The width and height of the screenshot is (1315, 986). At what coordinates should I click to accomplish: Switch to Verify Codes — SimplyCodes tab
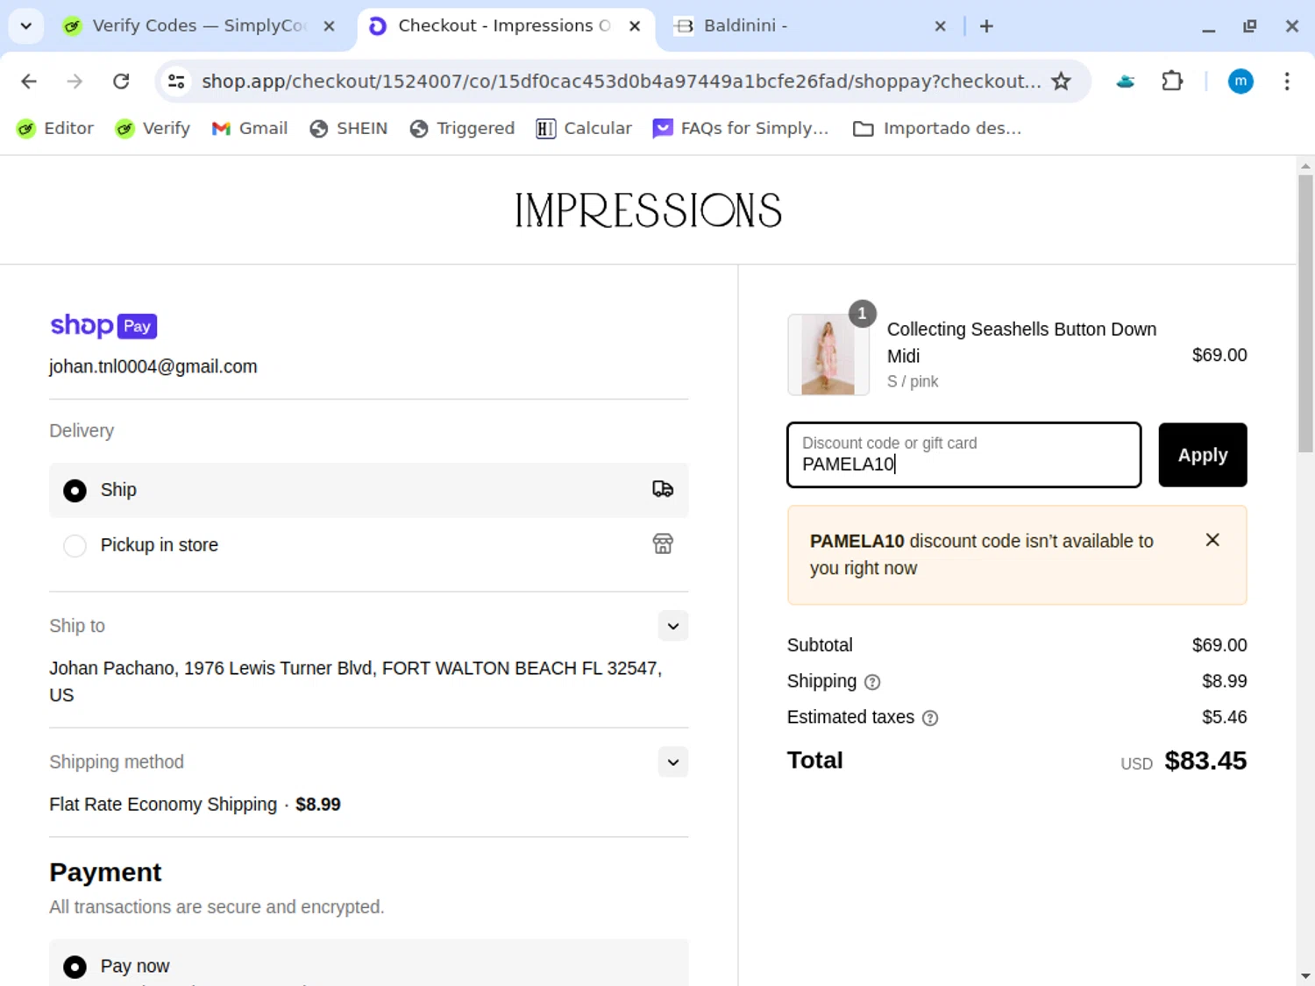point(200,26)
